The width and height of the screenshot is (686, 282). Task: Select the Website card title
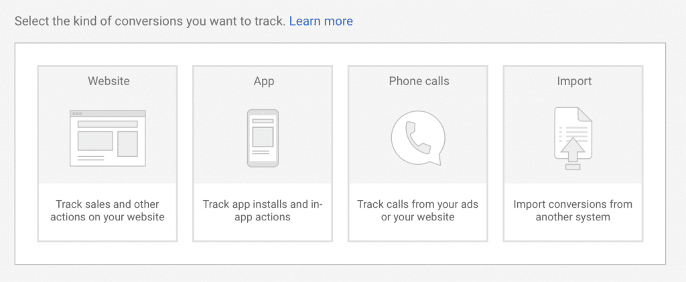click(x=109, y=81)
